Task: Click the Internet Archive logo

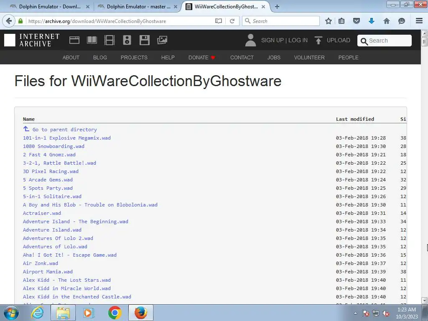Action: [x=32, y=40]
